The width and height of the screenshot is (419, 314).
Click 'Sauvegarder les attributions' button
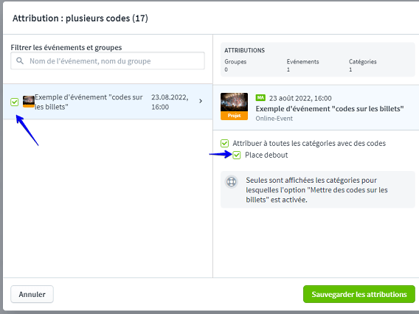[359, 294]
